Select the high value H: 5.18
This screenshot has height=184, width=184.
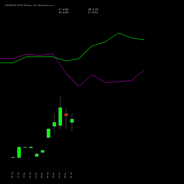tap(93, 10)
